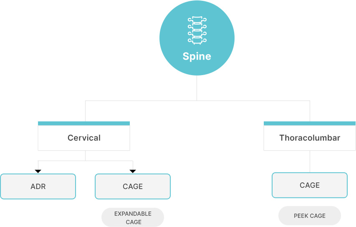Viewport: 356px width, 227px height.
Task: Select the CAGE box under Thoracolumbar
Action: point(310,185)
